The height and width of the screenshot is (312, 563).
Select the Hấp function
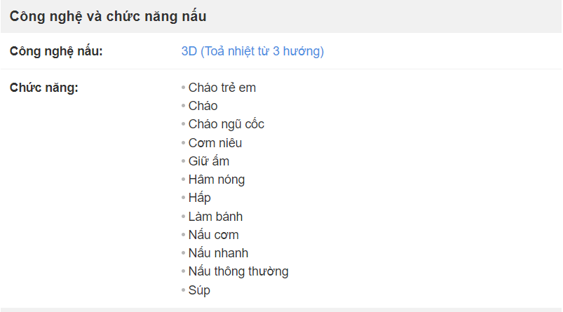click(x=199, y=198)
